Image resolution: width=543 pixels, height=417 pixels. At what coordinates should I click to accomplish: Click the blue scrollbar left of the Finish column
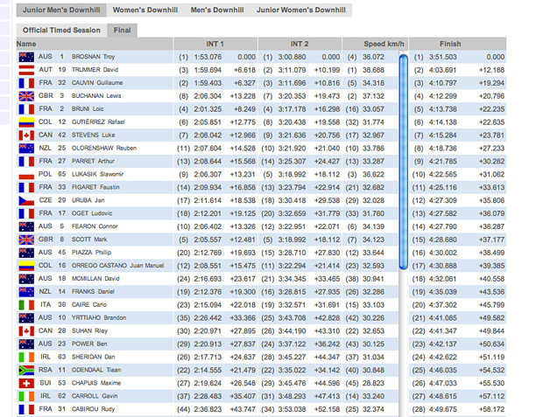(403, 157)
